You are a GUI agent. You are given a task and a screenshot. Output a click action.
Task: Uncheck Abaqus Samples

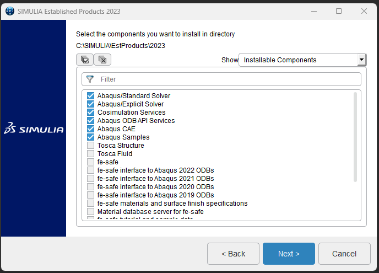click(x=91, y=137)
